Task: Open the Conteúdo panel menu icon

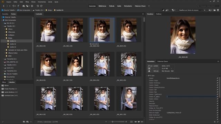Action: [x=143, y=14]
